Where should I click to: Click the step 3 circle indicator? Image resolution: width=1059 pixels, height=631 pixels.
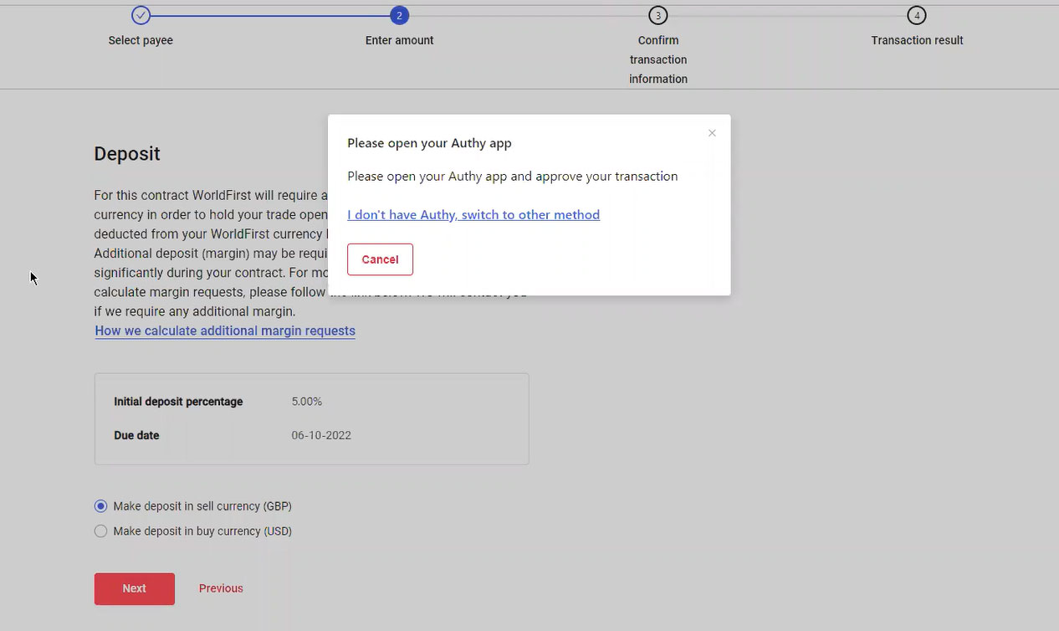(x=658, y=15)
